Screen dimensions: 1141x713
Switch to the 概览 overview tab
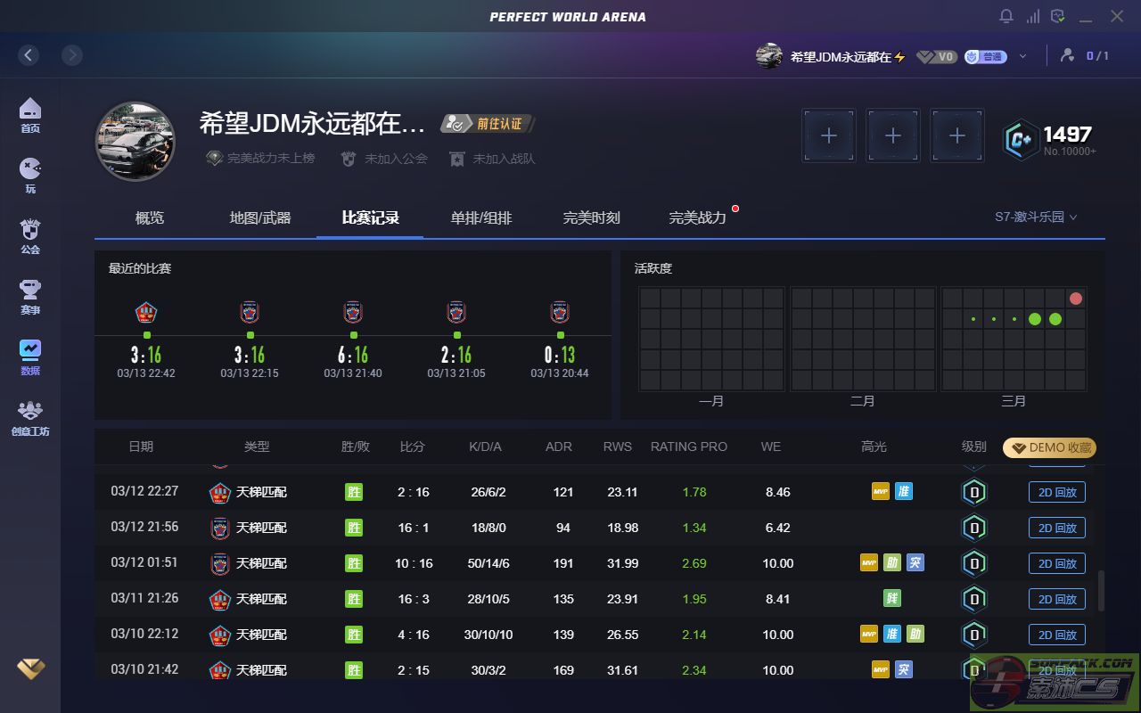click(x=150, y=217)
